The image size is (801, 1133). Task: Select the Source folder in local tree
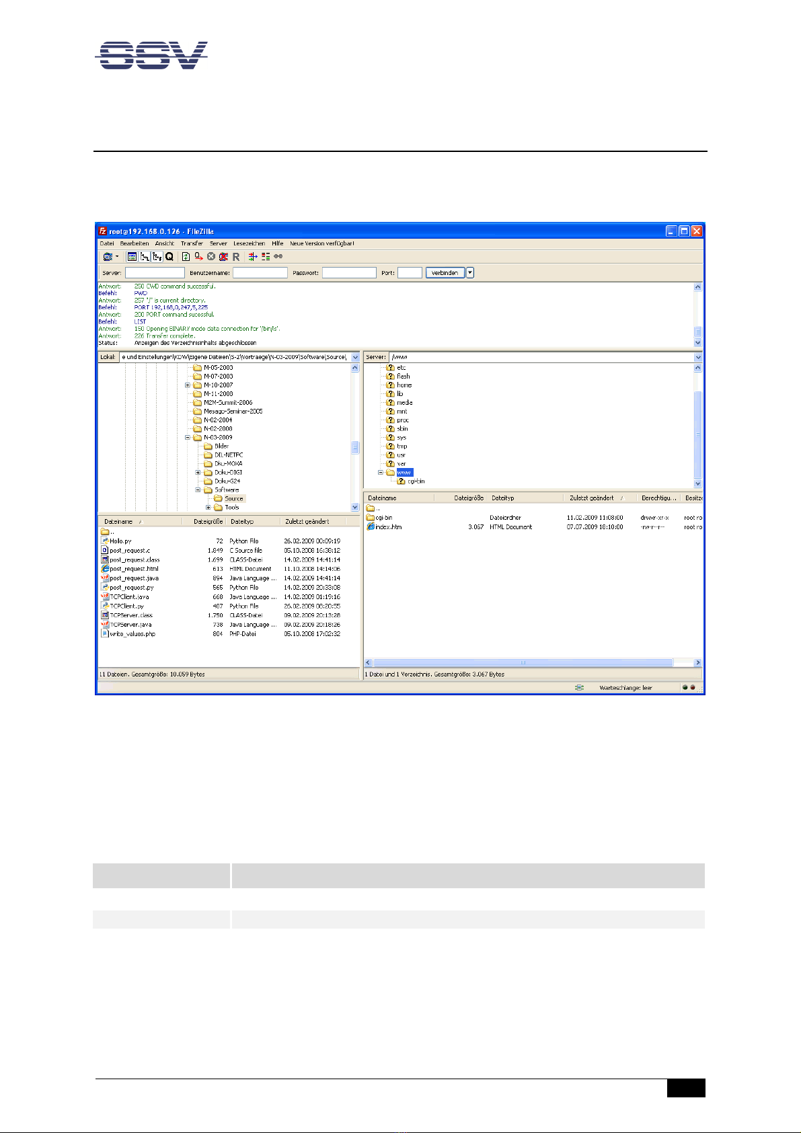pyautogui.click(x=233, y=498)
